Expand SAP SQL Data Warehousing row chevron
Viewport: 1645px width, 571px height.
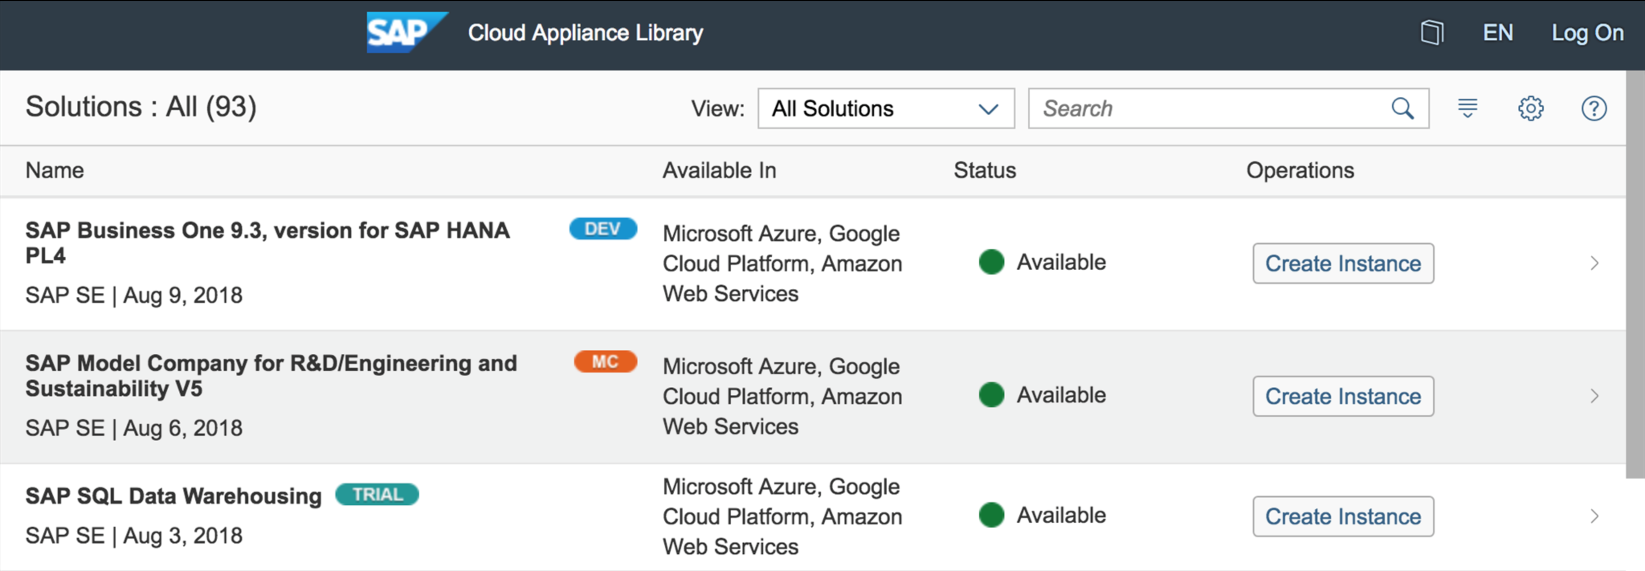pyautogui.click(x=1594, y=516)
